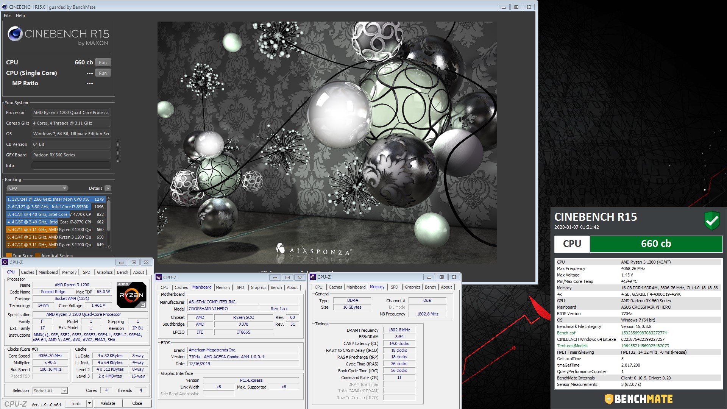Click the CPU-Z Mainboard window title icon
Image resolution: width=727 pixels, height=409 pixels.
point(159,277)
